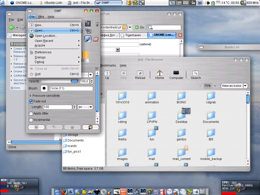Open the film clapboard icon in the dock
The height and width of the screenshot is (195, 260).
coord(117,192)
